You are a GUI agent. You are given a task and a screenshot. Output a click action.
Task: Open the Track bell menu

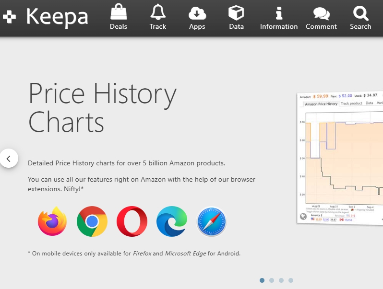click(x=158, y=17)
